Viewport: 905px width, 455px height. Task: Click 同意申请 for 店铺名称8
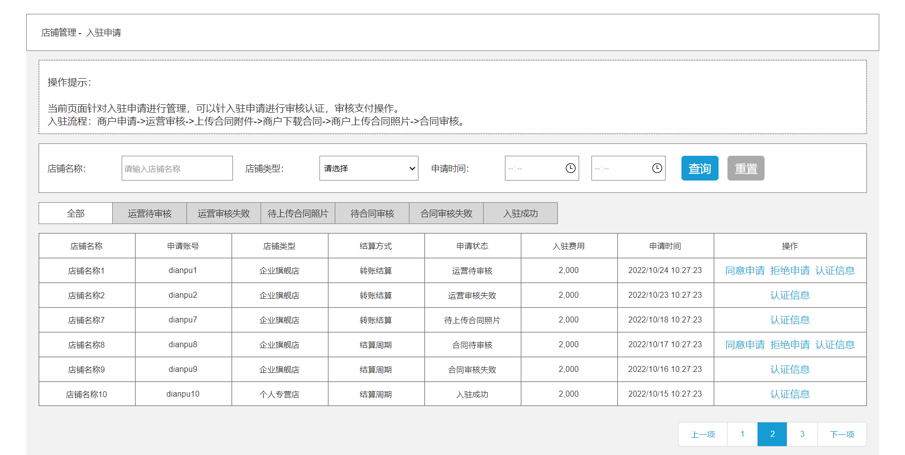point(745,345)
